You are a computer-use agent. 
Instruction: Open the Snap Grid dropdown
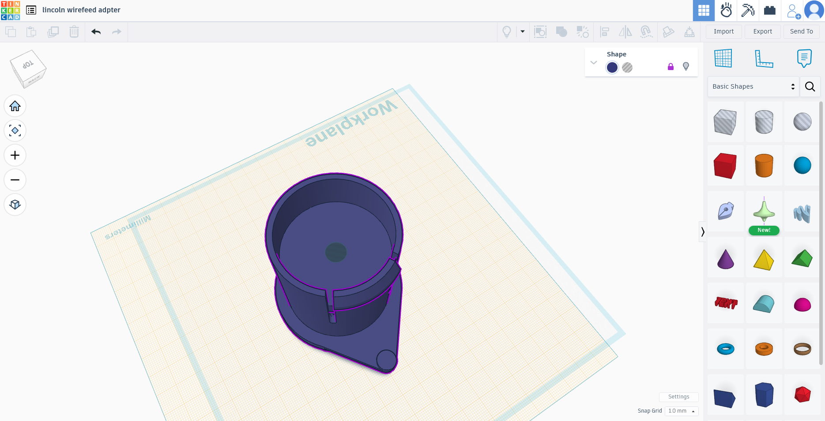click(x=682, y=411)
